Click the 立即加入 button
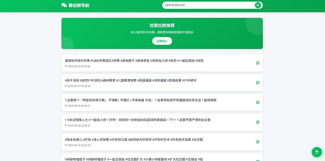 (x=162, y=41)
